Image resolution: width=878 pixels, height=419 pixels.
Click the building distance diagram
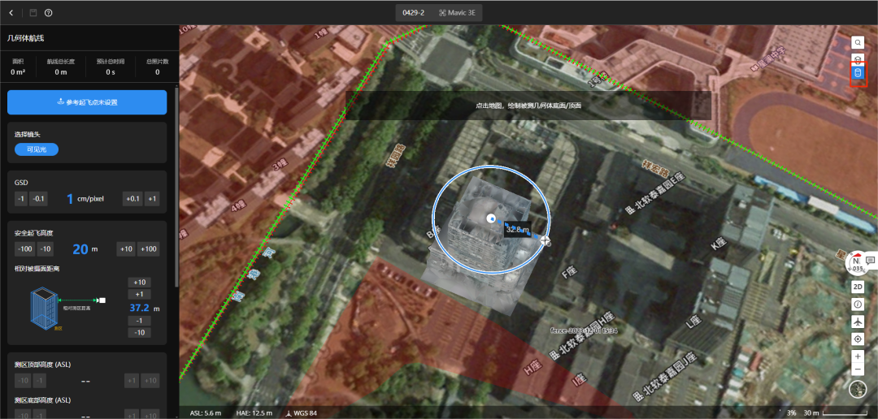click(x=69, y=307)
